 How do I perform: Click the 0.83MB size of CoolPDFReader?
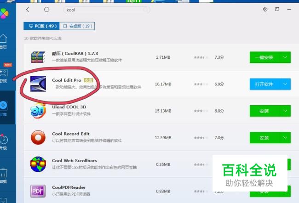coord(163,191)
